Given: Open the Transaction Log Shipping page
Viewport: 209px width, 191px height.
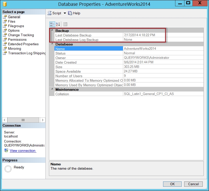Looking at the screenshot, I should click(27, 53).
